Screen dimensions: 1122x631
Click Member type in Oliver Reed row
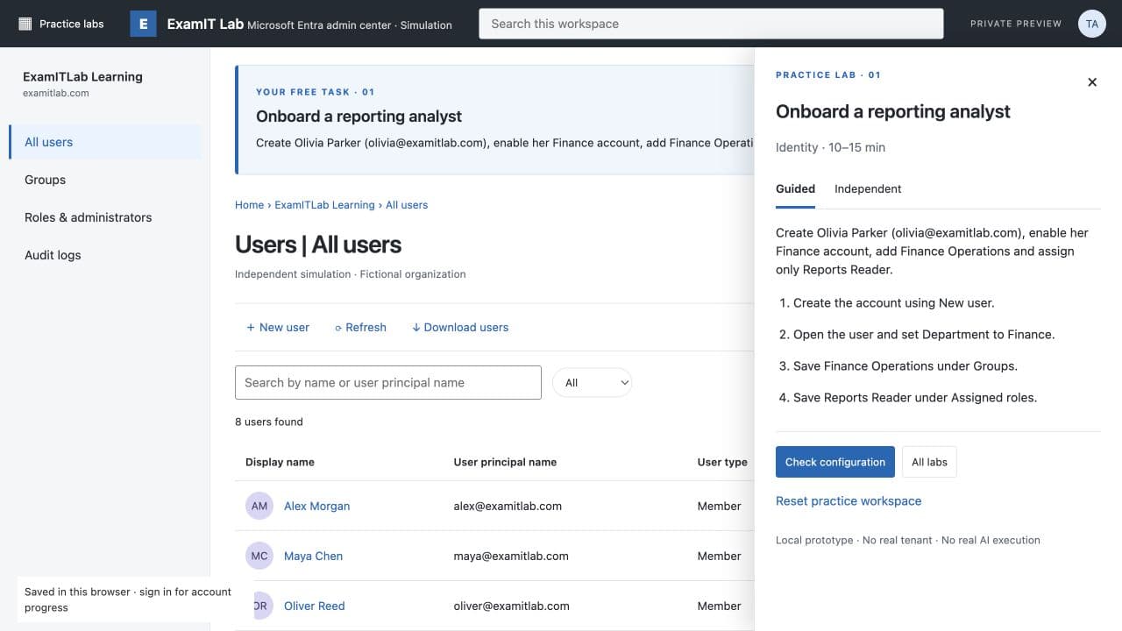pos(720,606)
